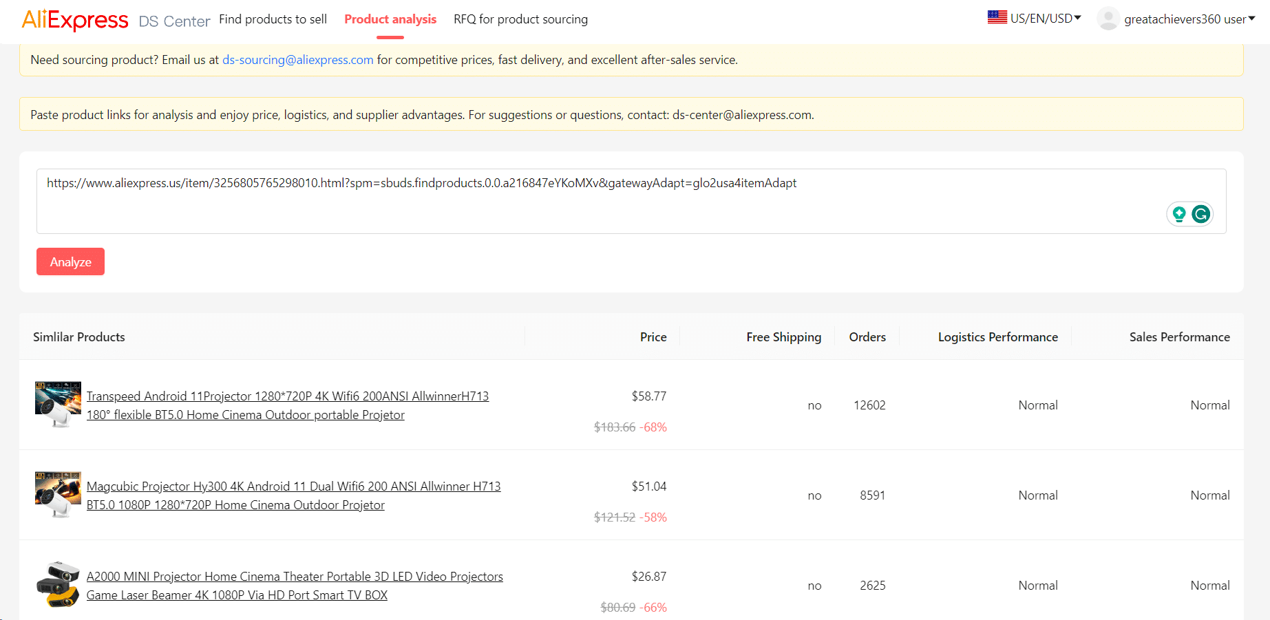Click Logistics Performance column header
This screenshot has height=620, width=1270.
point(998,337)
